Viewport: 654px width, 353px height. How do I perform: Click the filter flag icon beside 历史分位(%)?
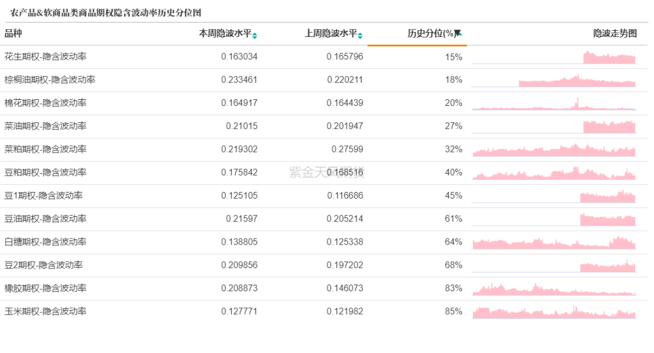coord(458,34)
